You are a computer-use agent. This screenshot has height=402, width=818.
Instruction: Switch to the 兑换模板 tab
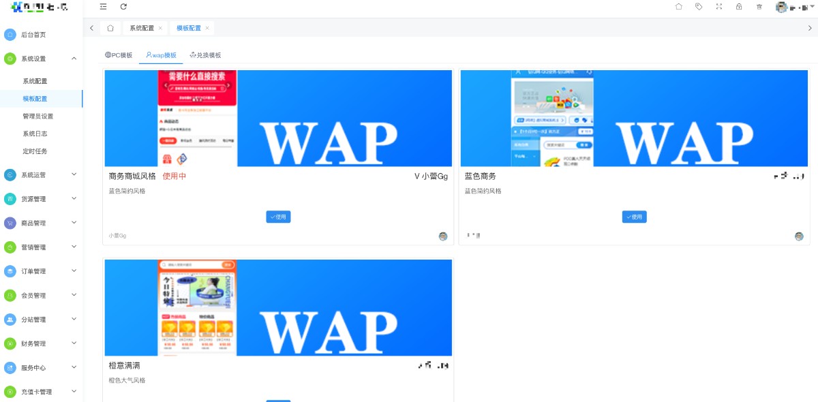pyautogui.click(x=205, y=55)
